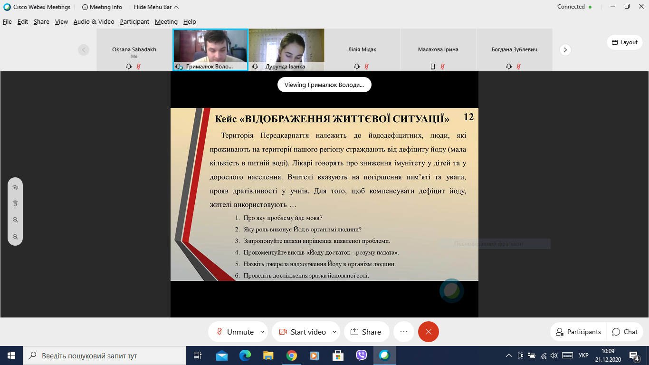Click the zoom out magnifier icon
The height and width of the screenshot is (365, 649).
15,237
